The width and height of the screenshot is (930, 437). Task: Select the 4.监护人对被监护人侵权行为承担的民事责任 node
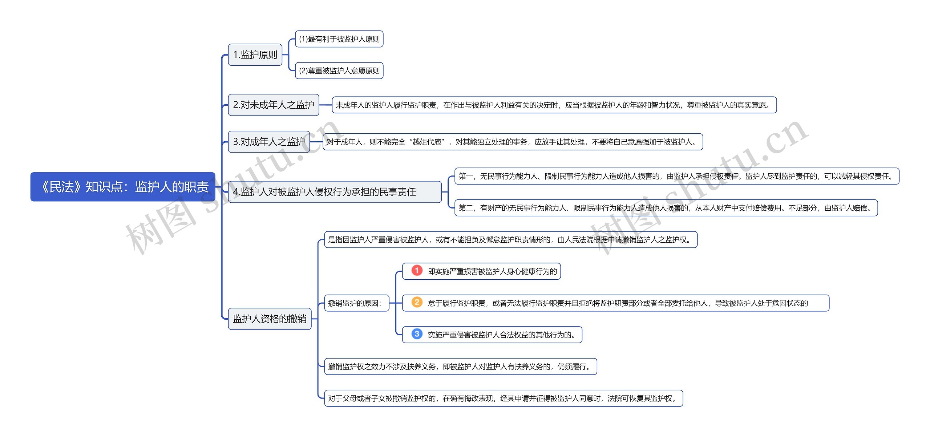335,192
